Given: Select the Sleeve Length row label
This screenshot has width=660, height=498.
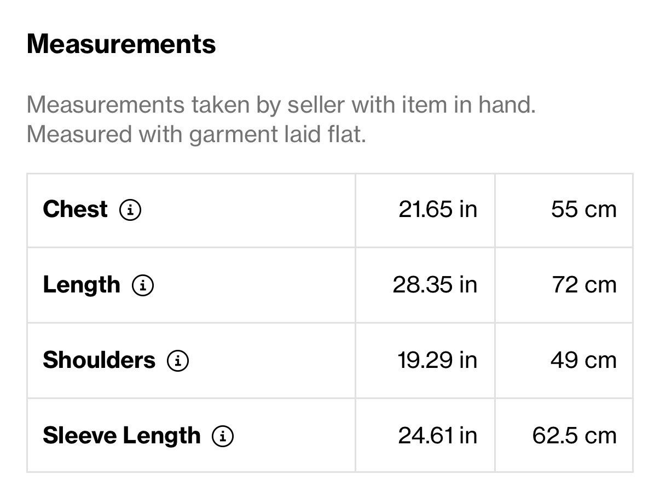Looking at the screenshot, I should (121, 436).
